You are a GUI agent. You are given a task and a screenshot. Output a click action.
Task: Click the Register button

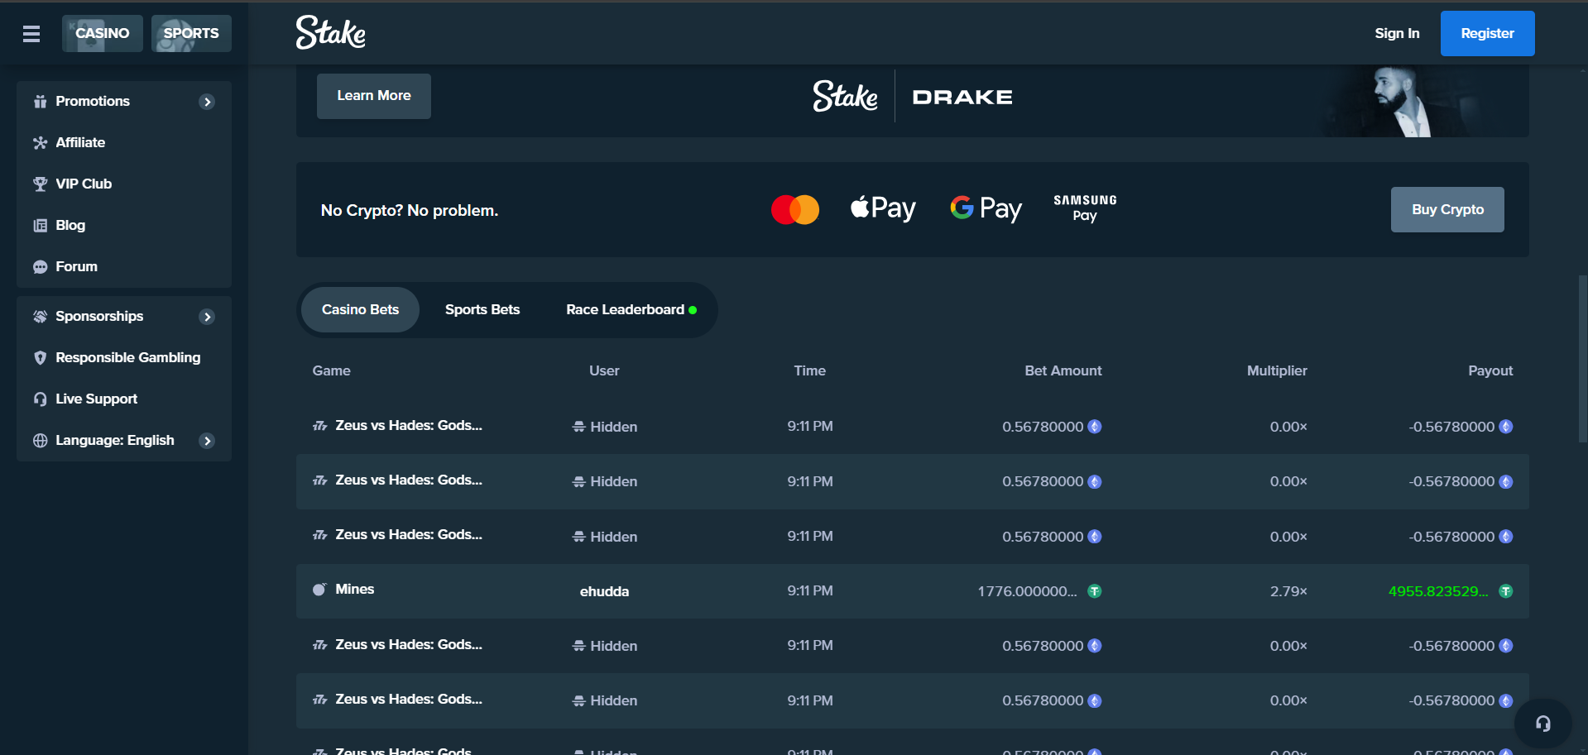click(x=1487, y=34)
